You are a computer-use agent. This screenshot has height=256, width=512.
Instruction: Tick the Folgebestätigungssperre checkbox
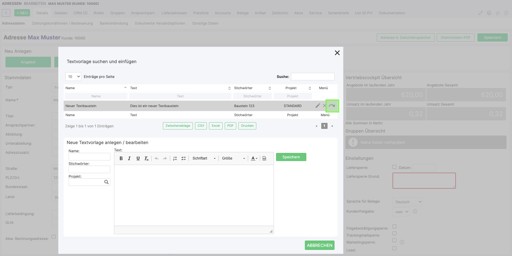pos(394,227)
